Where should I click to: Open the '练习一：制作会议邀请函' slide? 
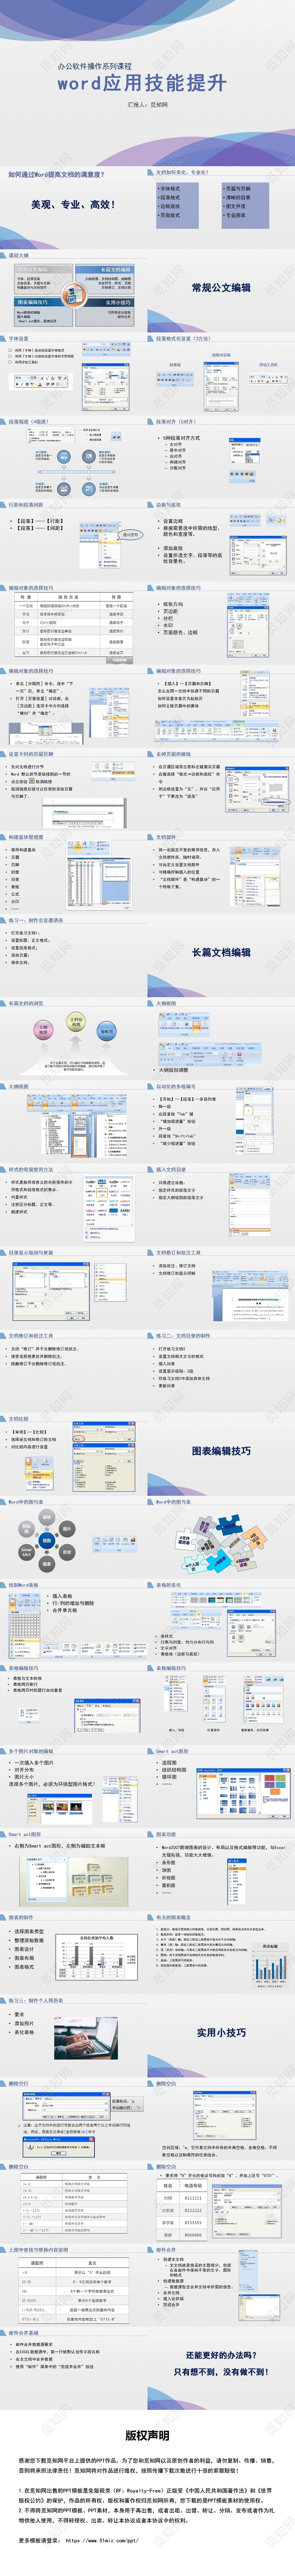74,956
